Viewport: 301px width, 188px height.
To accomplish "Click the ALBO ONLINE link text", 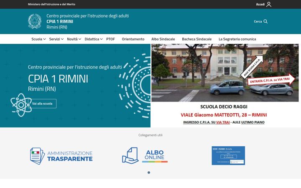I will pos(155,155).
